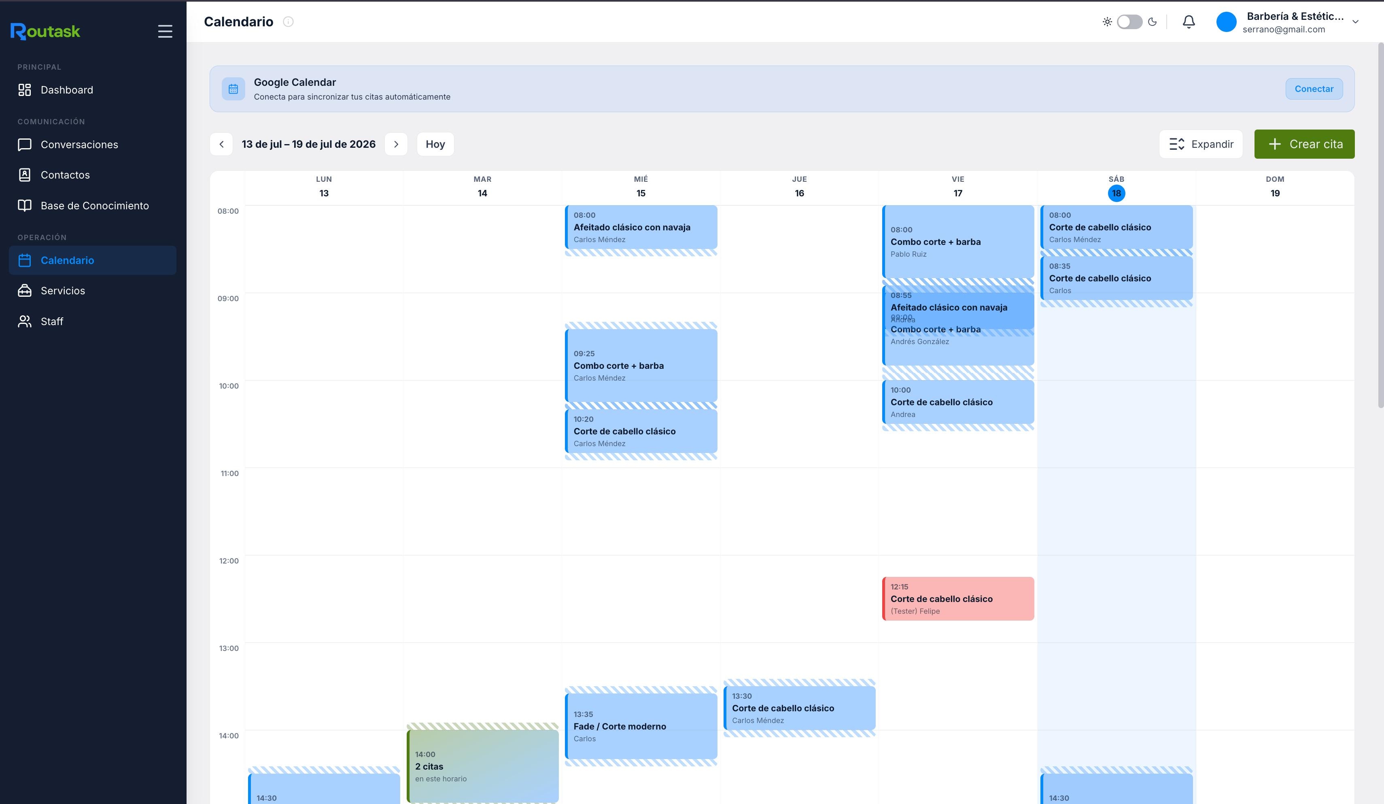Open Servicios section
The width and height of the screenshot is (1384, 804).
pyautogui.click(x=92, y=291)
